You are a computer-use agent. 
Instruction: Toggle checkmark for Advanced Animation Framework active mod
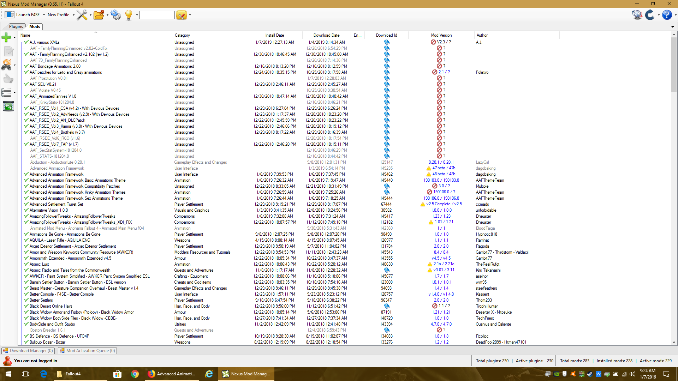[x=26, y=174]
